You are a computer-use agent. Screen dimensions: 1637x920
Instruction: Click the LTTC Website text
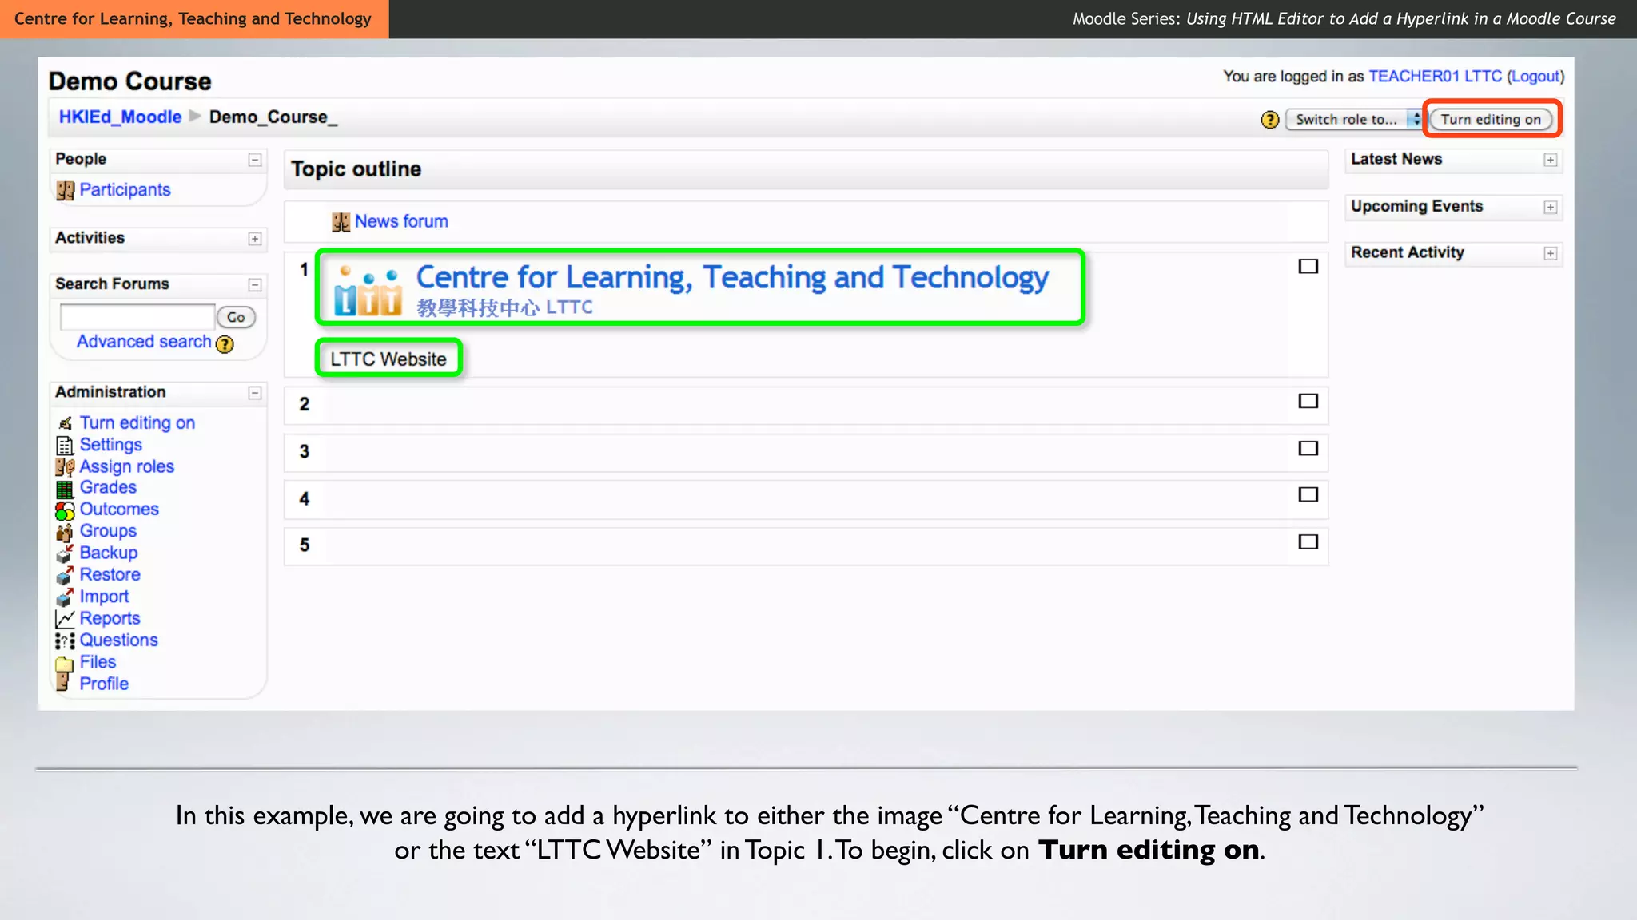pyautogui.click(x=388, y=359)
